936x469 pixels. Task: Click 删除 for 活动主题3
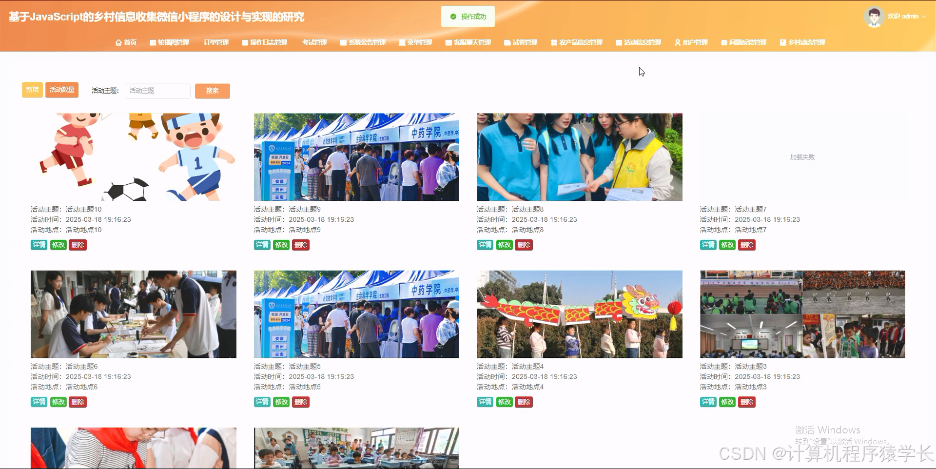pos(747,402)
